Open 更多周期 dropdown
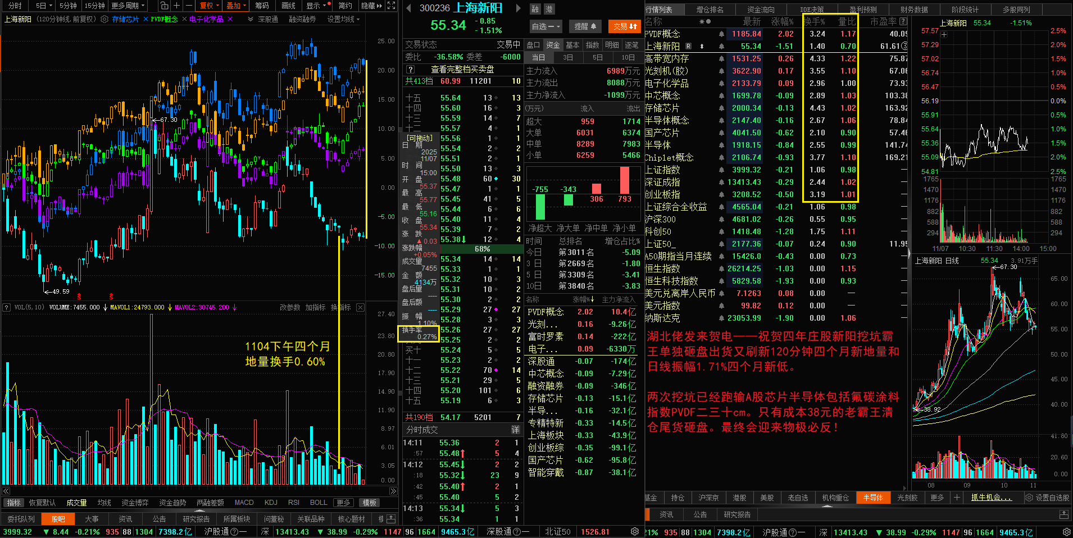Viewport: 1073px width, 538px height. click(128, 6)
